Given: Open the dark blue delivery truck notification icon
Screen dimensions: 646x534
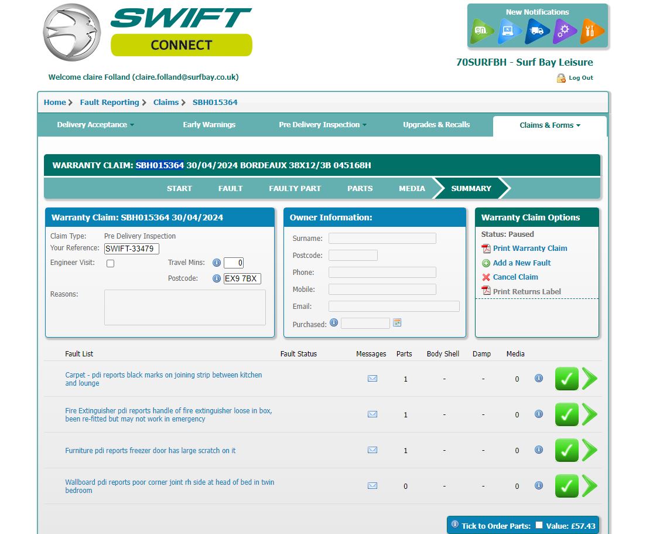Looking at the screenshot, I should (537, 31).
